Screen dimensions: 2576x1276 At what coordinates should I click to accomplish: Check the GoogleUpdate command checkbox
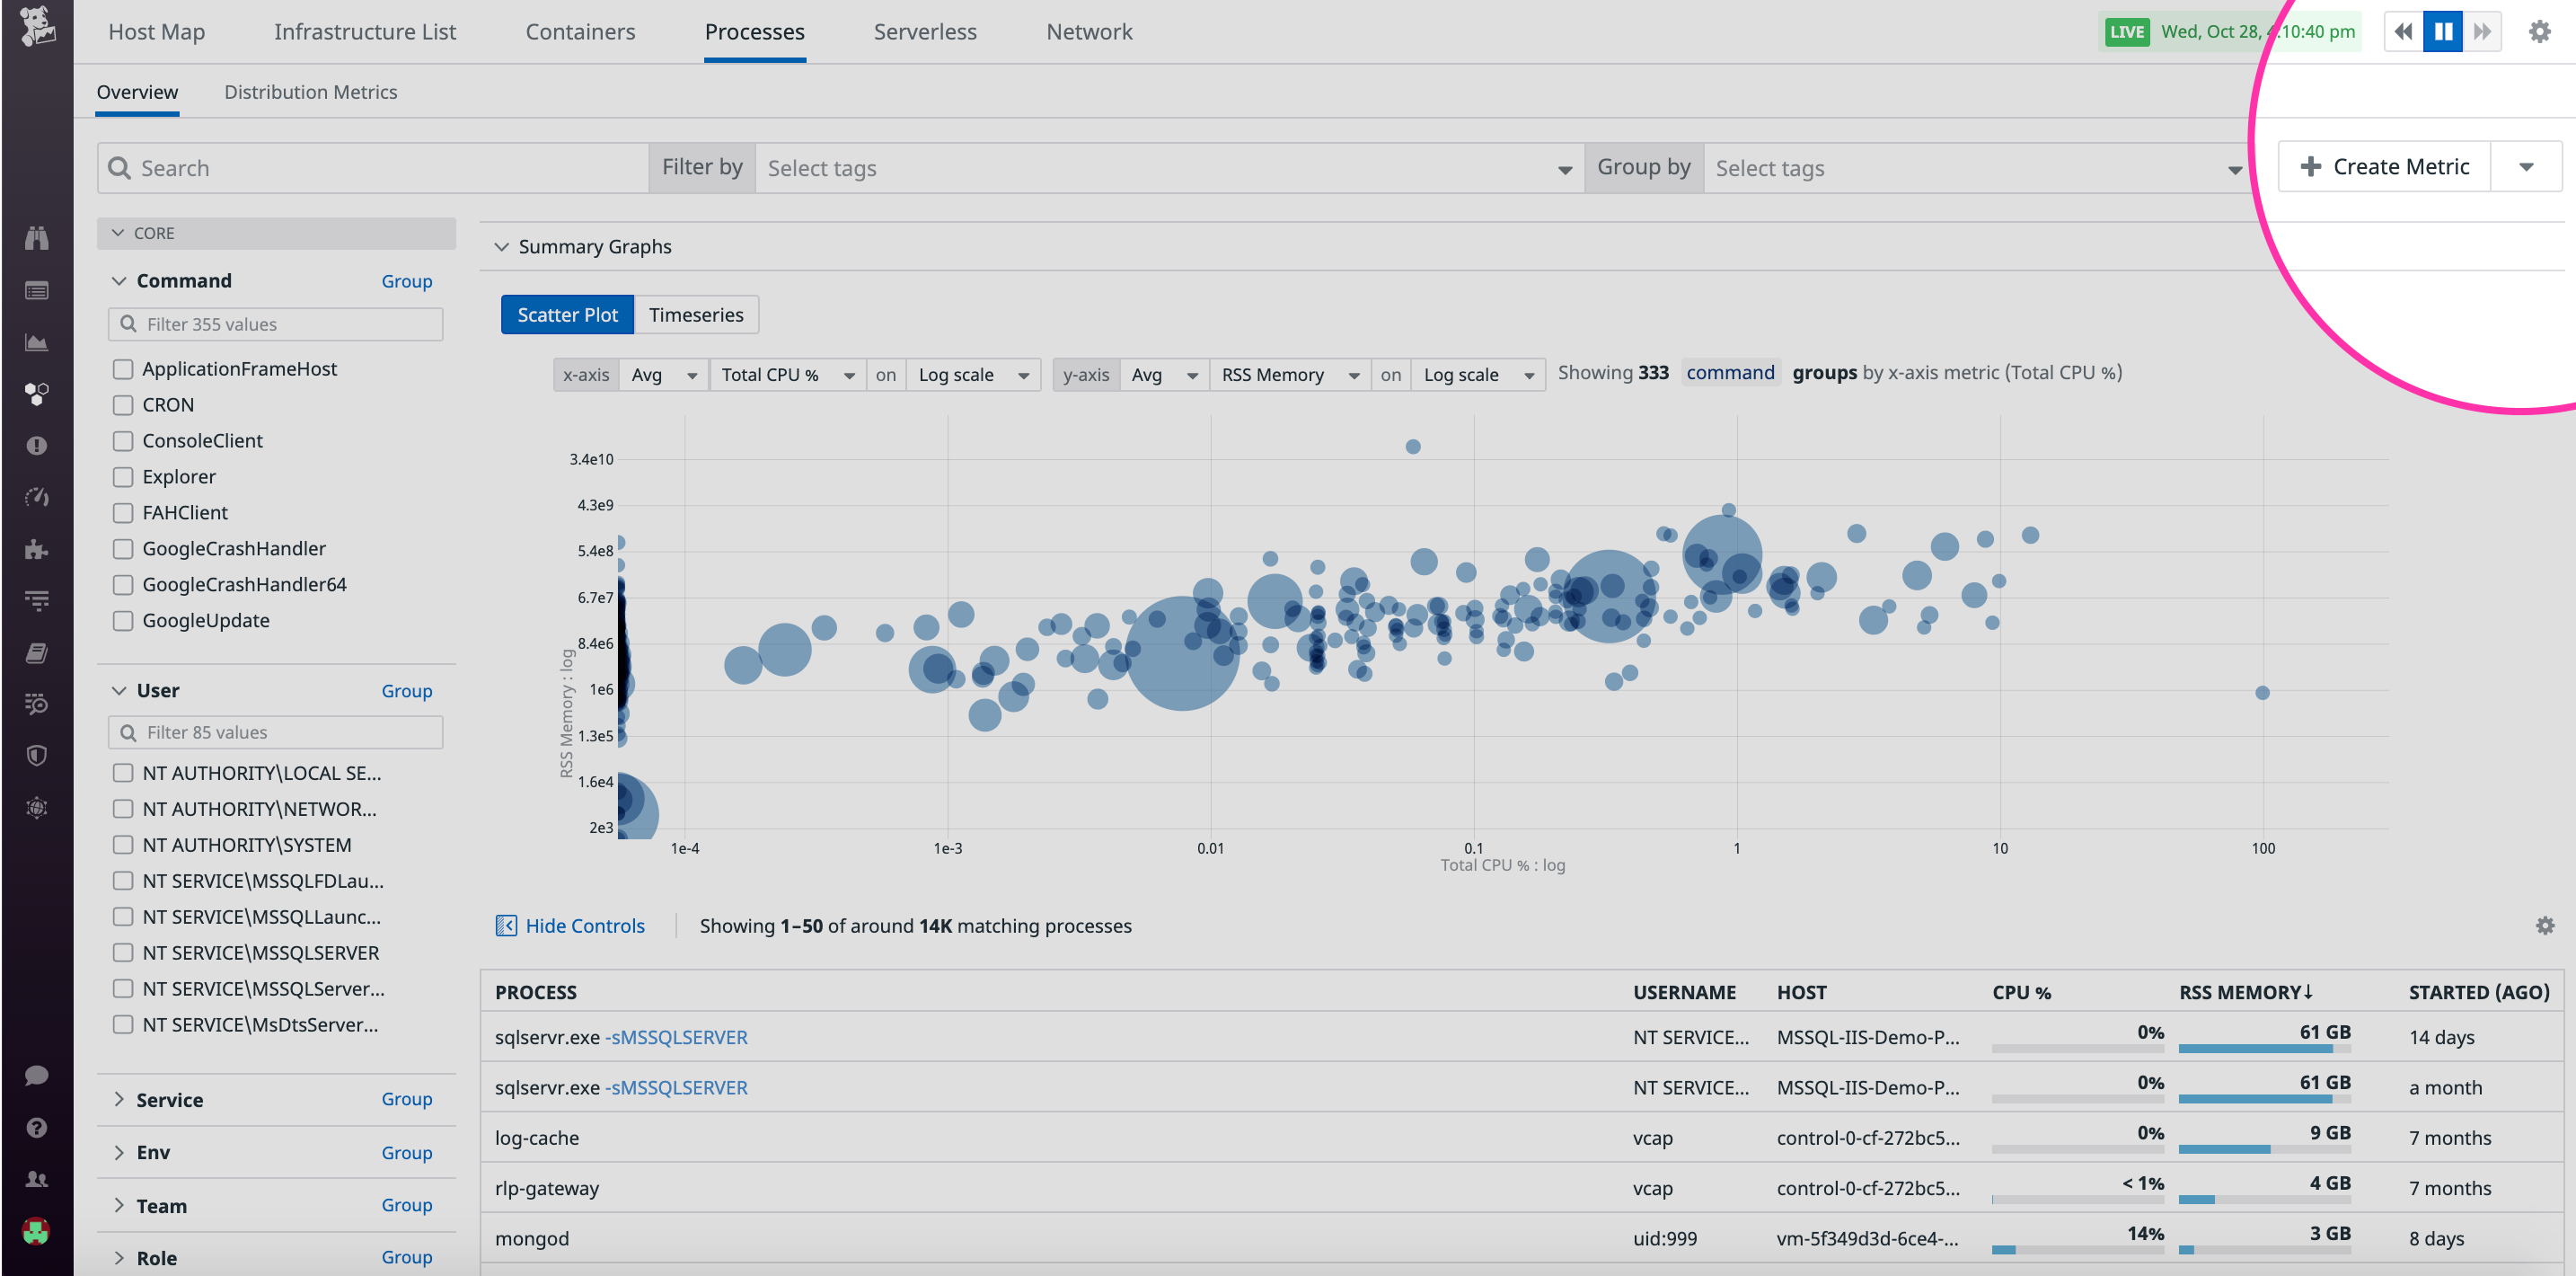[123, 621]
